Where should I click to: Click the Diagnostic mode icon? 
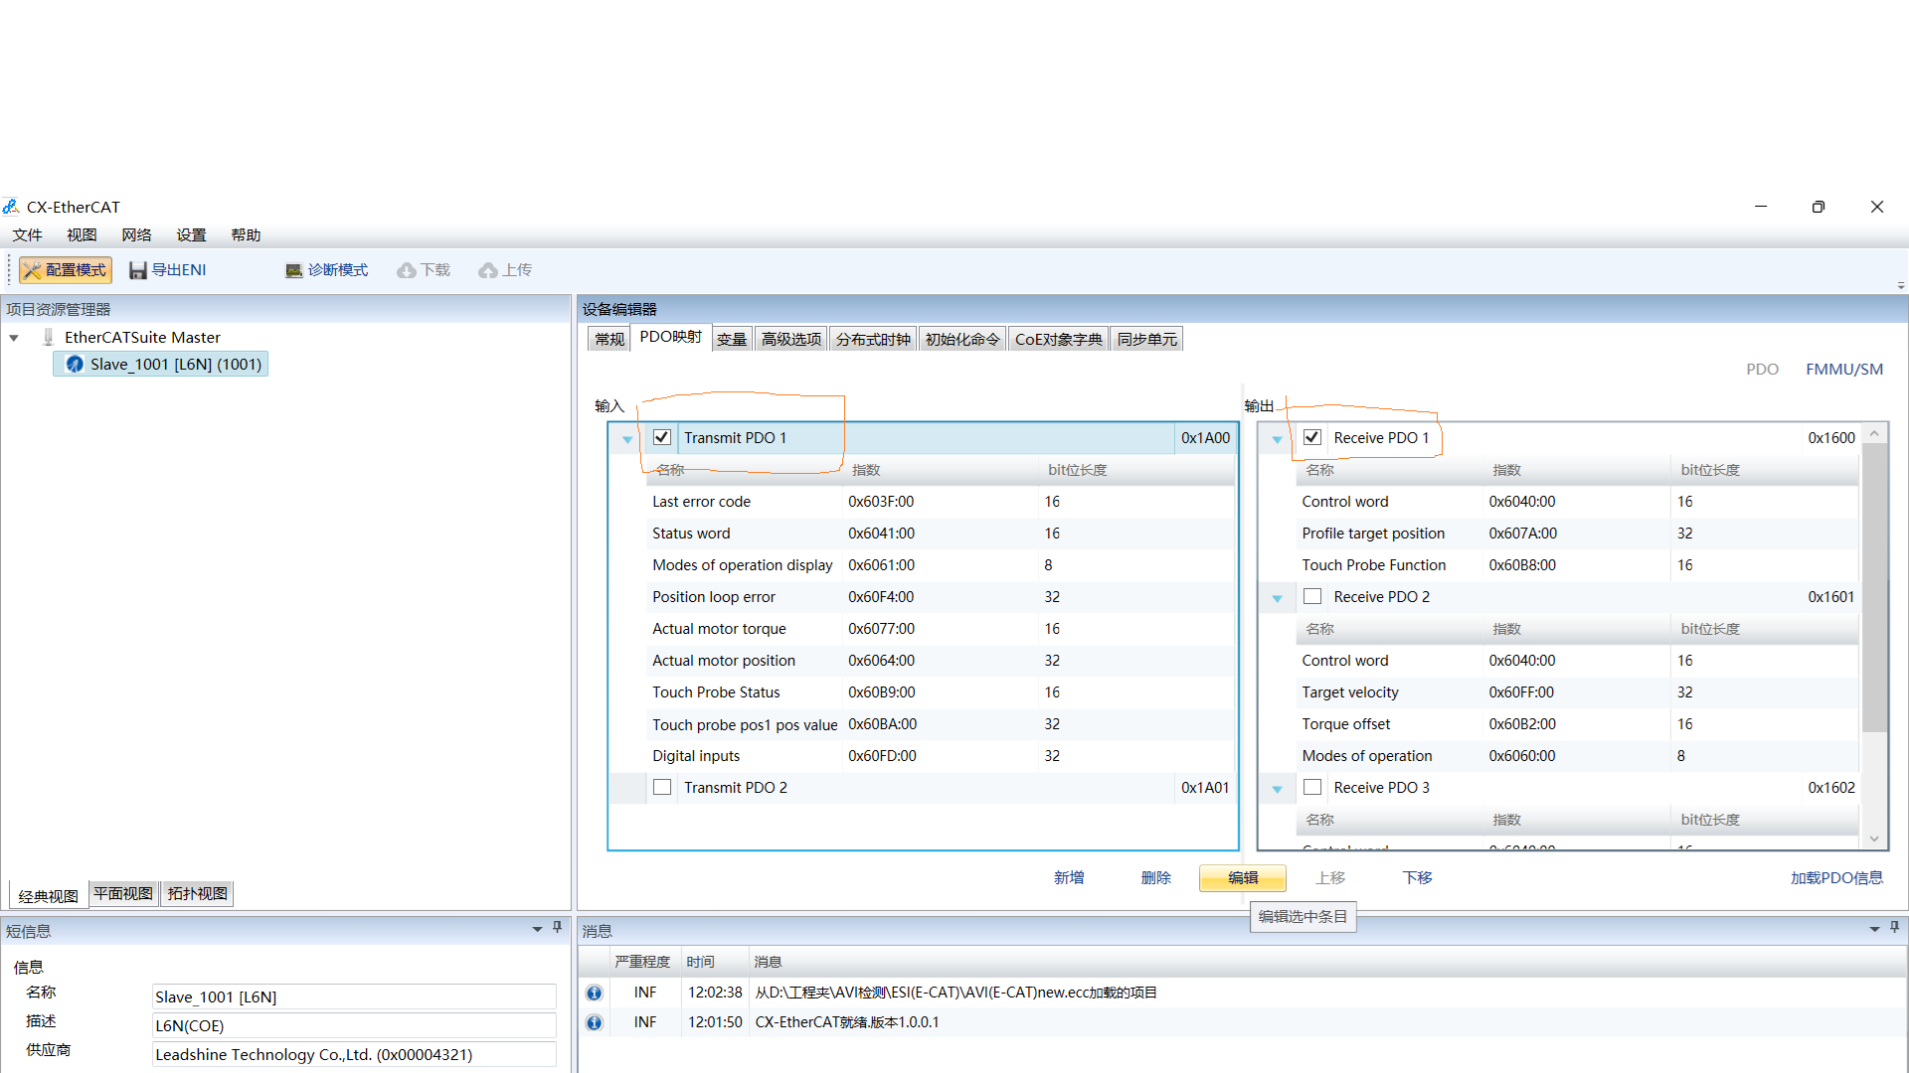pyautogui.click(x=293, y=270)
